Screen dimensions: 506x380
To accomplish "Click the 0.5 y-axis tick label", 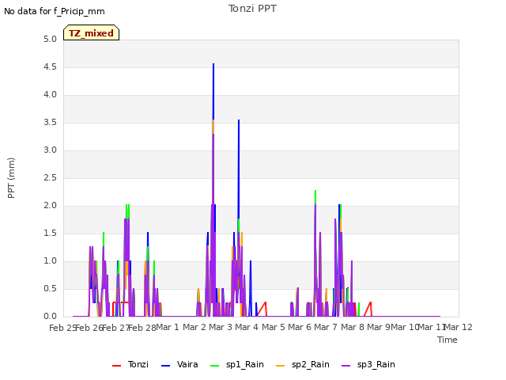I will coord(50,288).
